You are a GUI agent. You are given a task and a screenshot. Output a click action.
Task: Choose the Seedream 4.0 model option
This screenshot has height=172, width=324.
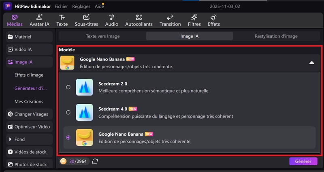(x=68, y=112)
